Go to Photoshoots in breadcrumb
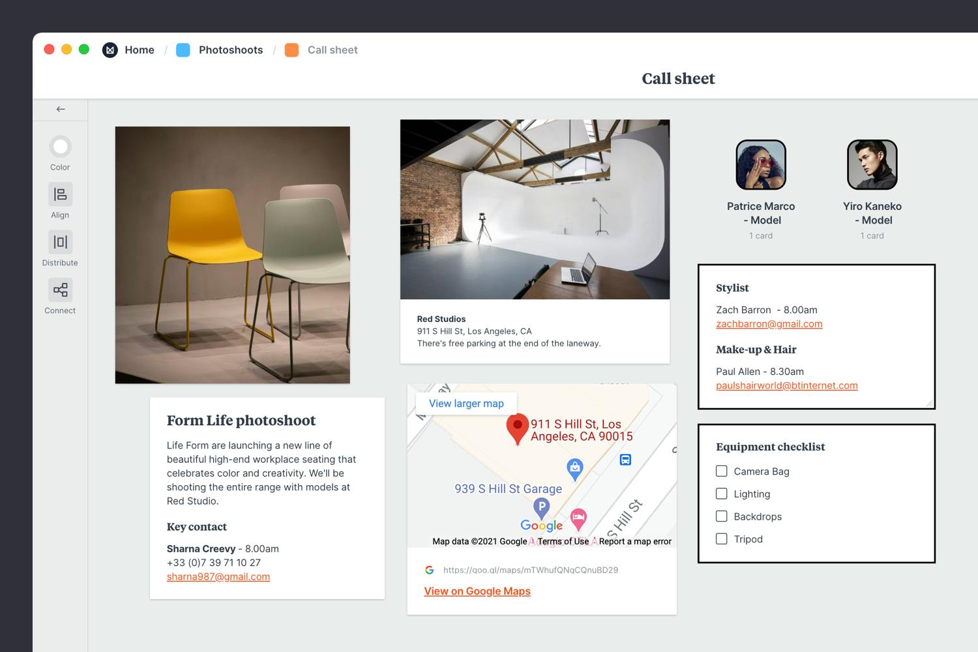Image resolution: width=978 pixels, height=652 pixels. click(231, 50)
